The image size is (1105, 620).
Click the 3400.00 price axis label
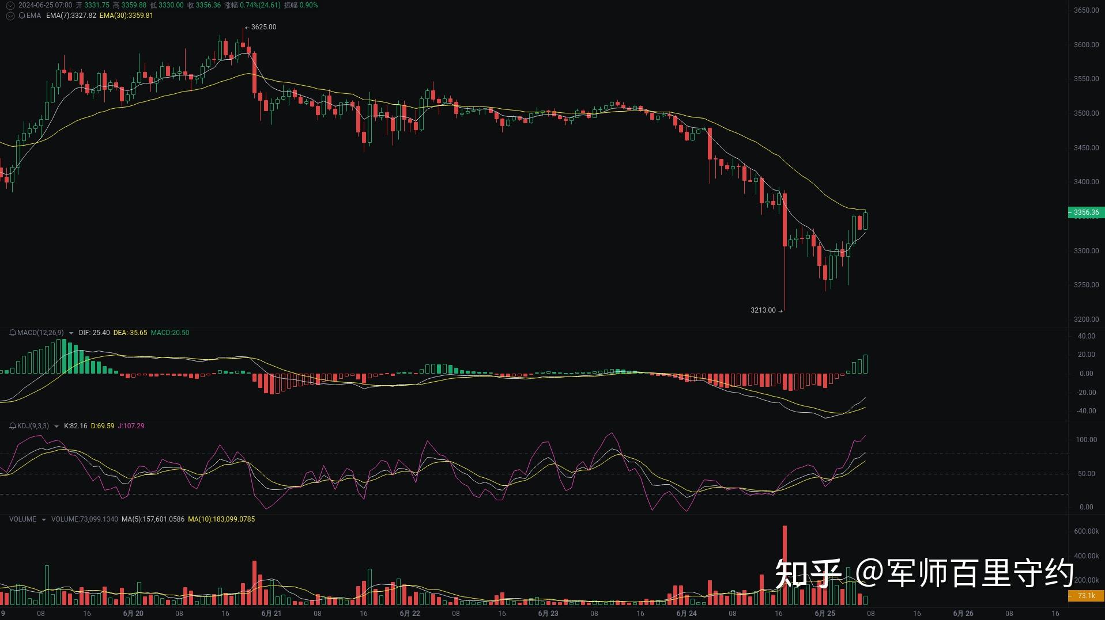[1086, 182]
